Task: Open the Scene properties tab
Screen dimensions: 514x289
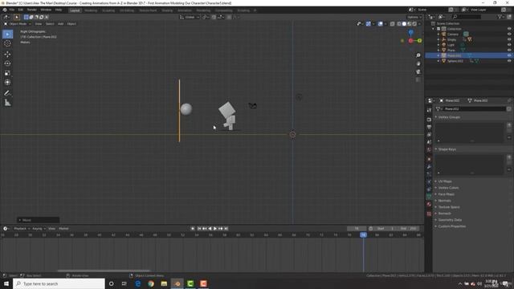Action: pos(429,142)
